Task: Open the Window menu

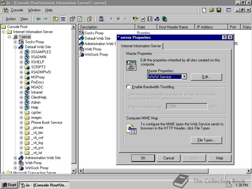Action: tap(34, 10)
